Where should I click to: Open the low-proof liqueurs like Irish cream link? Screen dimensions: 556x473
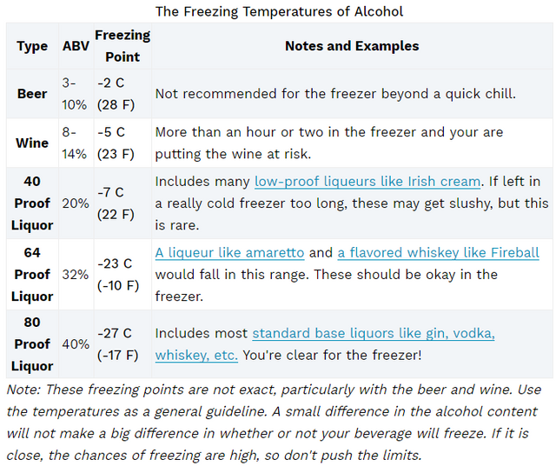point(367,182)
